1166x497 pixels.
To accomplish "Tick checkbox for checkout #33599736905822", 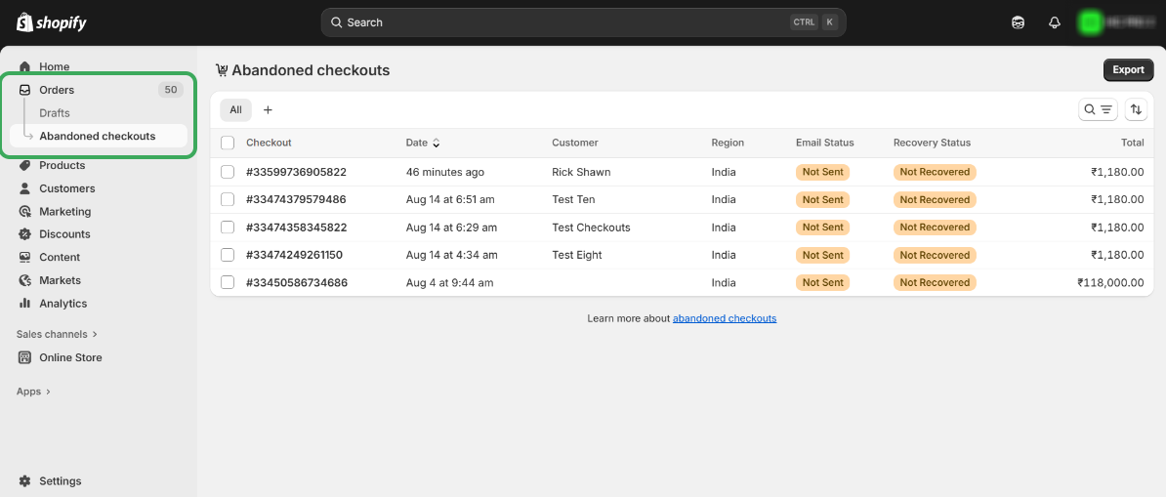I will pos(228,172).
